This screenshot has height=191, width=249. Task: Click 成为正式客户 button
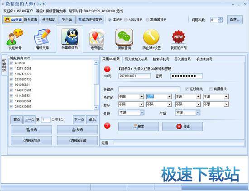[x=90, y=19]
